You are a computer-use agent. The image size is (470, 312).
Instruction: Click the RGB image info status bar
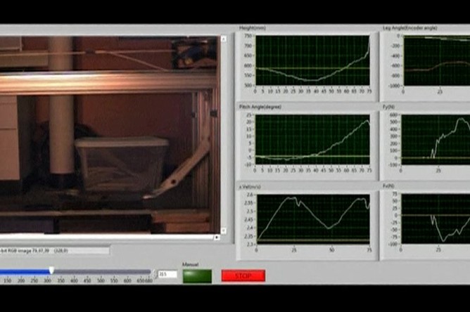[54, 249]
